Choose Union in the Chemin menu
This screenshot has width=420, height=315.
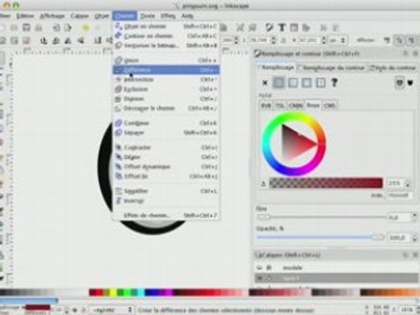(166, 60)
